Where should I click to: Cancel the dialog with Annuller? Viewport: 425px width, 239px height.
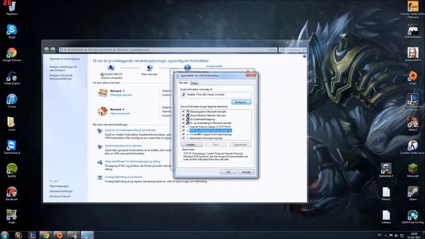246,172
